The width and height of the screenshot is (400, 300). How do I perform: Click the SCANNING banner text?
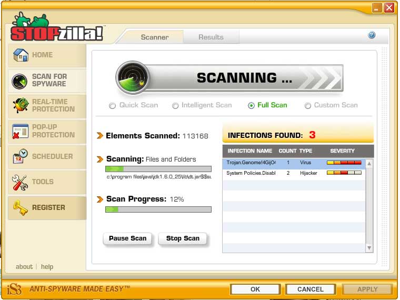coord(244,78)
